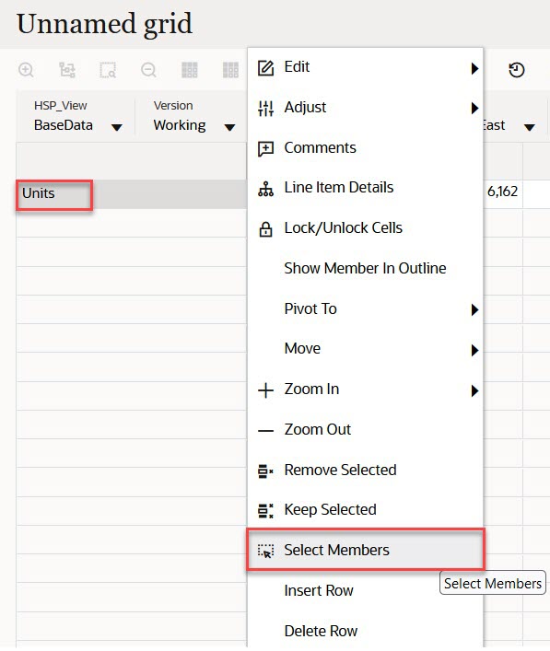
Task: Click the history clock icon
Action: (516, 70)
